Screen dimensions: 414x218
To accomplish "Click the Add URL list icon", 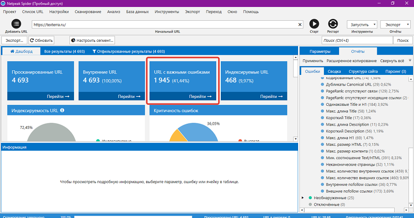I will pyautogui.click(x=16, y=24).
